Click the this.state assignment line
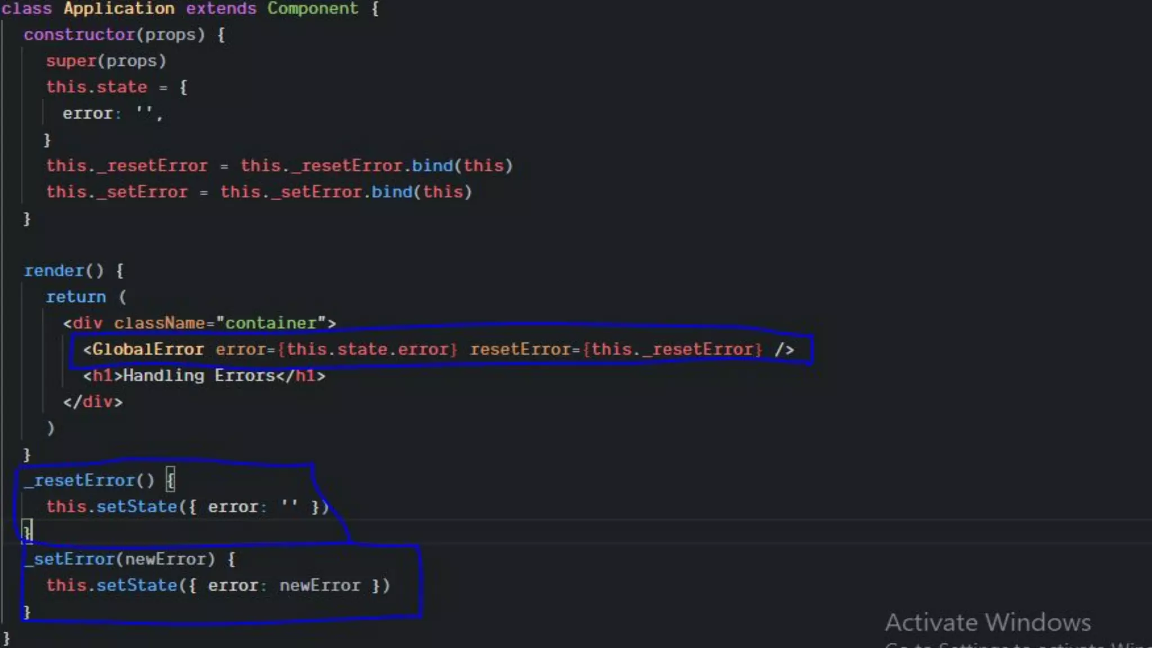 click(96, 87)
